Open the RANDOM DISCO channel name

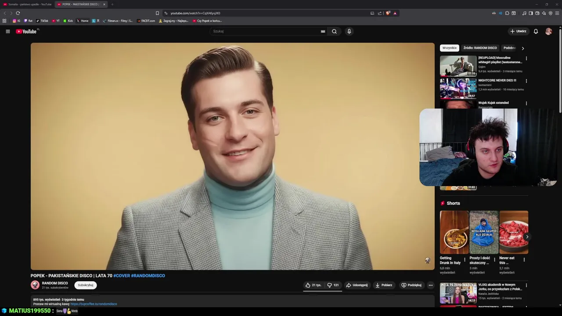(55, 283)
